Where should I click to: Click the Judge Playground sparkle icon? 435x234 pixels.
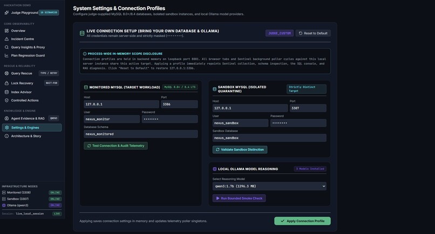tap(6, 12)
